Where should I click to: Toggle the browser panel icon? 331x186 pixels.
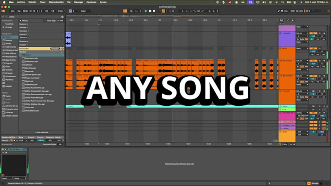click(3, 11)
